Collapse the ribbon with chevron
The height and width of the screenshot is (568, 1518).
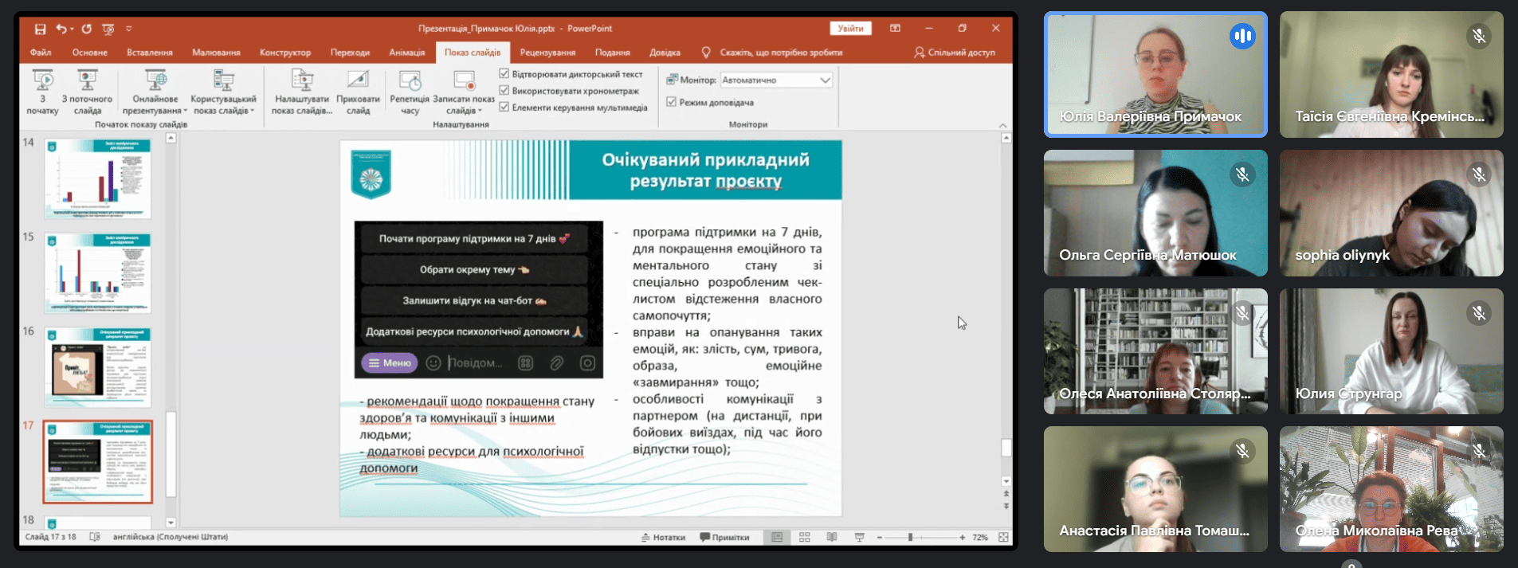[1002, 125]
